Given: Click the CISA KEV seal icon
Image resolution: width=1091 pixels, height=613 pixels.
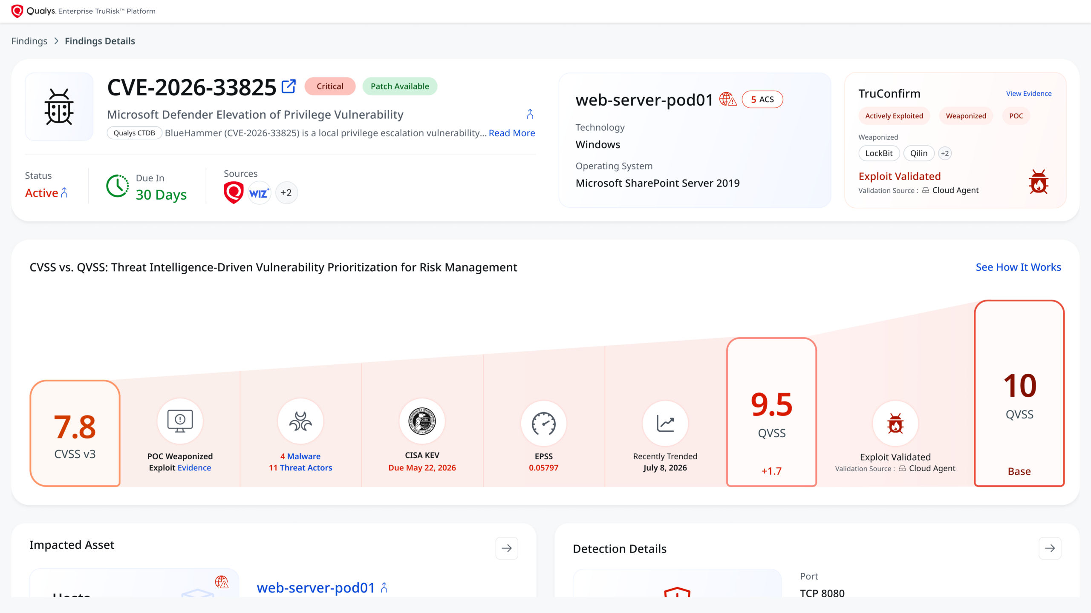Looking at the screenshot, I should [x=422, y=421].
